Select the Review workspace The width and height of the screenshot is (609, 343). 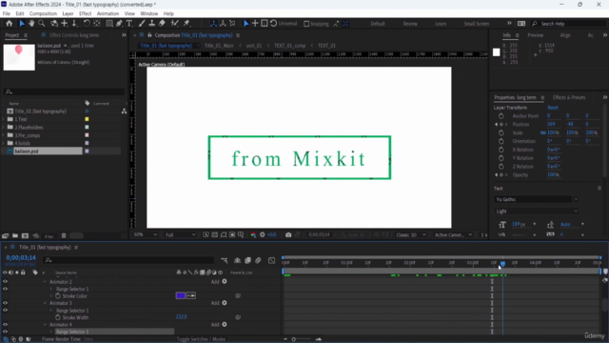[x=410, y=24]
